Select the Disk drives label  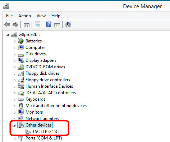36,54
